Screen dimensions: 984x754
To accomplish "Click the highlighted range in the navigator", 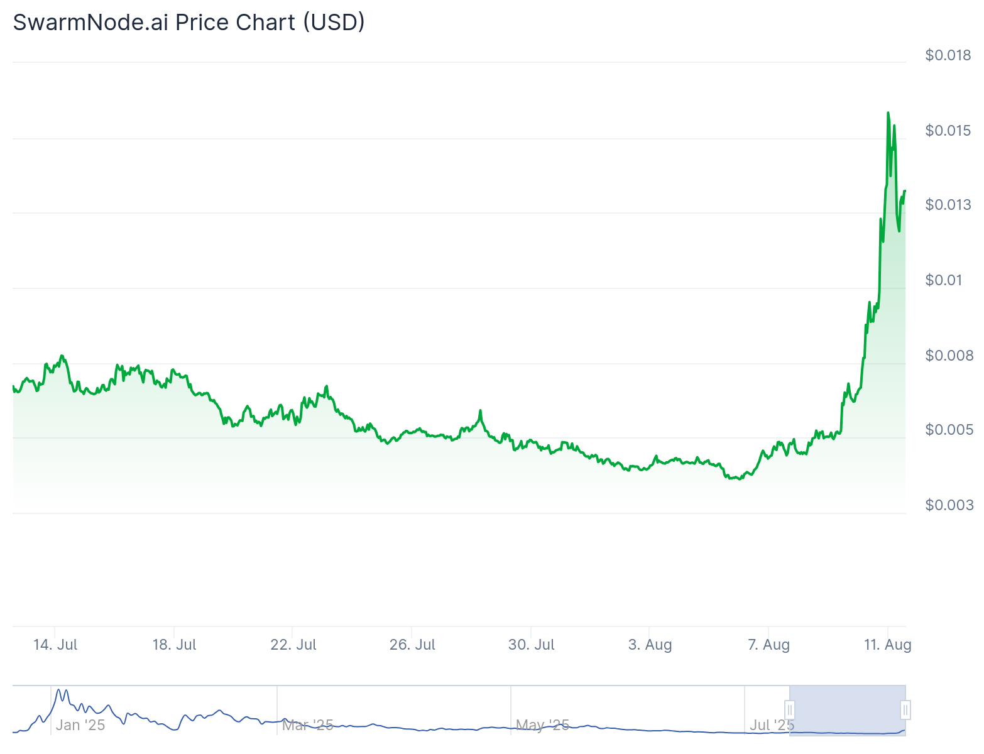I will point(847,711).
